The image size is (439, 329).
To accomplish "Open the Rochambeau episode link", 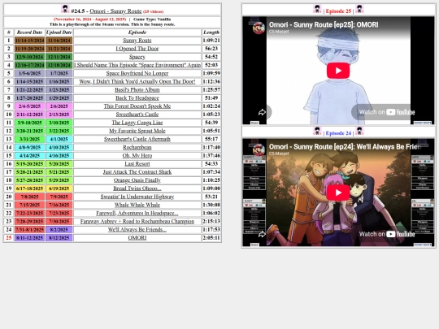I will click(x=137, y=147).
